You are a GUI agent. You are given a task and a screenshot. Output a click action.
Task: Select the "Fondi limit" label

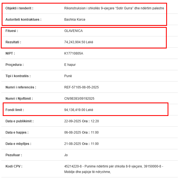pyautogui.click(x=15, y=110)
